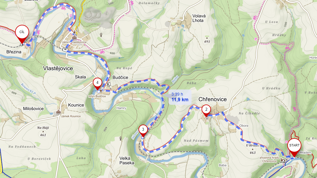Click the U Hradu 463 peak marker
Screen dimensions: 317x178
coord(252,149)
